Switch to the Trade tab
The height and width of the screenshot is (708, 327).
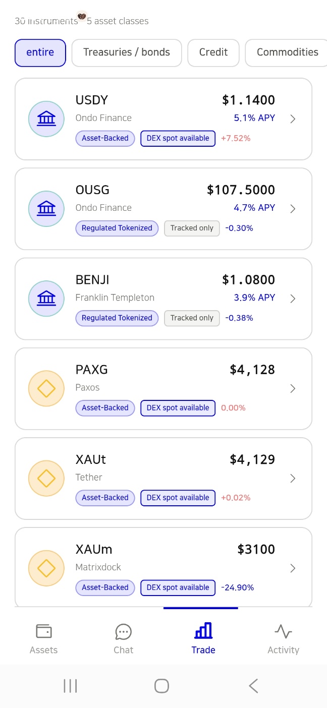click(203, 639)
